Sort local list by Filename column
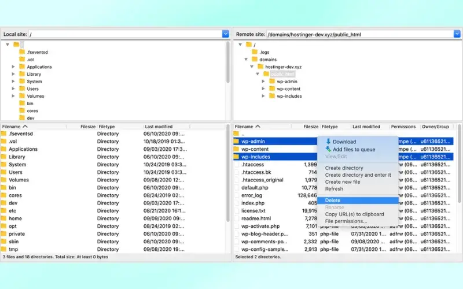 pos(34,127)
